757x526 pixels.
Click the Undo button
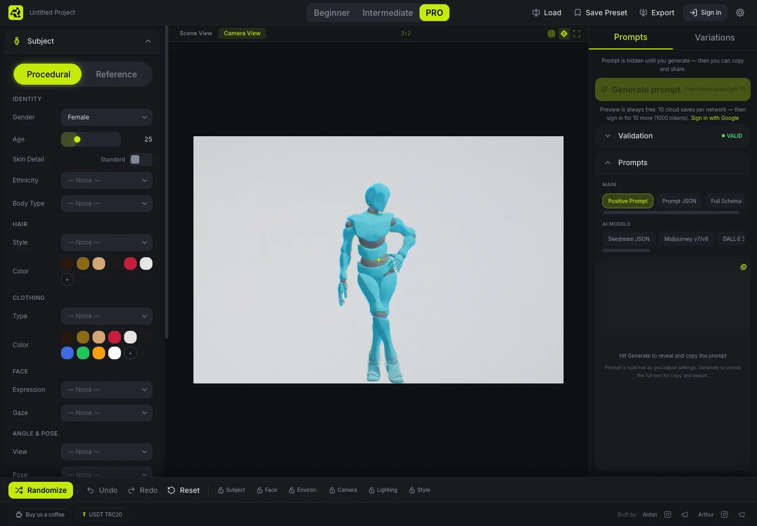[x=102, y=490]
